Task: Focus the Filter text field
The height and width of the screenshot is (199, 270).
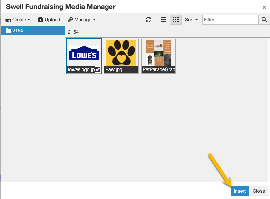Action: pyautogui.click(x=230, y=20)
